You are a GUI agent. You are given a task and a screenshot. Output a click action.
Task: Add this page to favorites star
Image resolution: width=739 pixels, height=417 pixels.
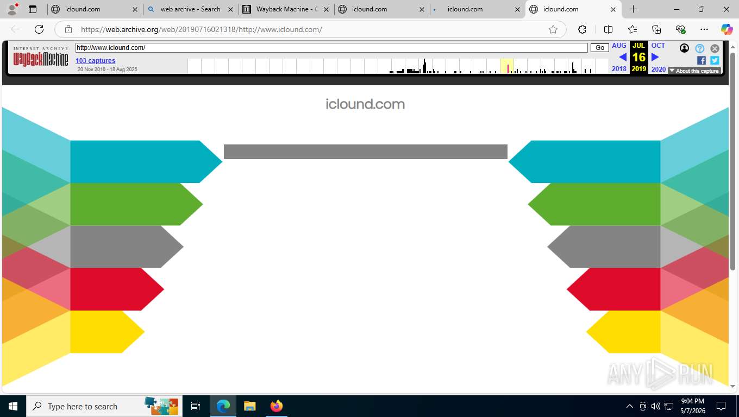553,29
